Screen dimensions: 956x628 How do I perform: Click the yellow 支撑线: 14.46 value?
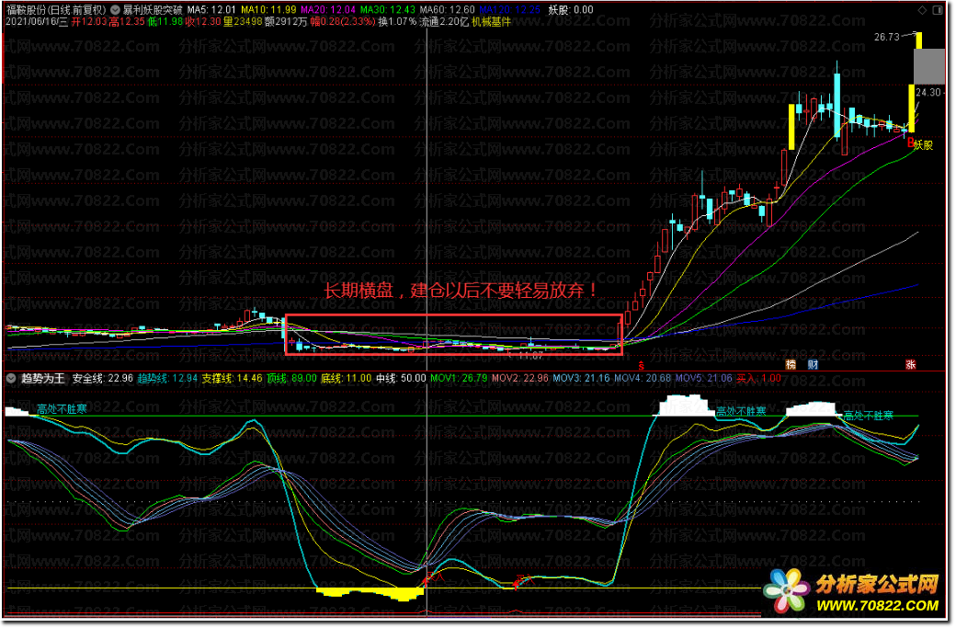pyautogui.click(x=233, y=379)
